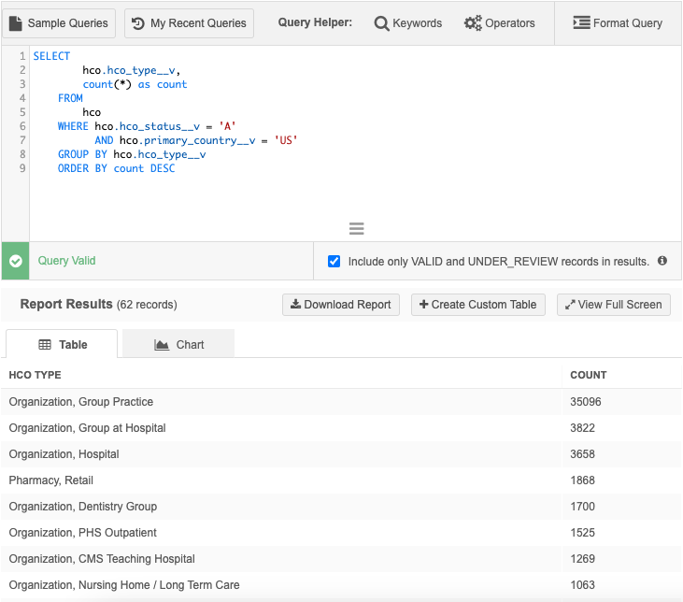Expand results with View Full Screen
The image size is (683, 602).
pos(614,305)
